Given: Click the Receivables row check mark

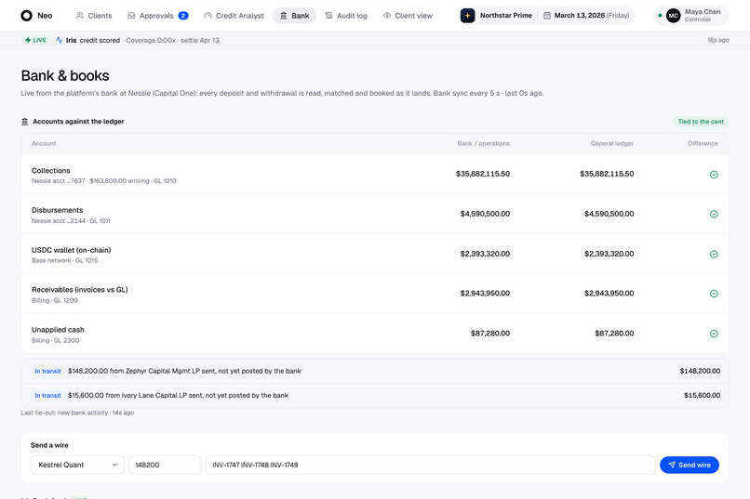Looking at the screenshot, I should [x=714, y=294].
